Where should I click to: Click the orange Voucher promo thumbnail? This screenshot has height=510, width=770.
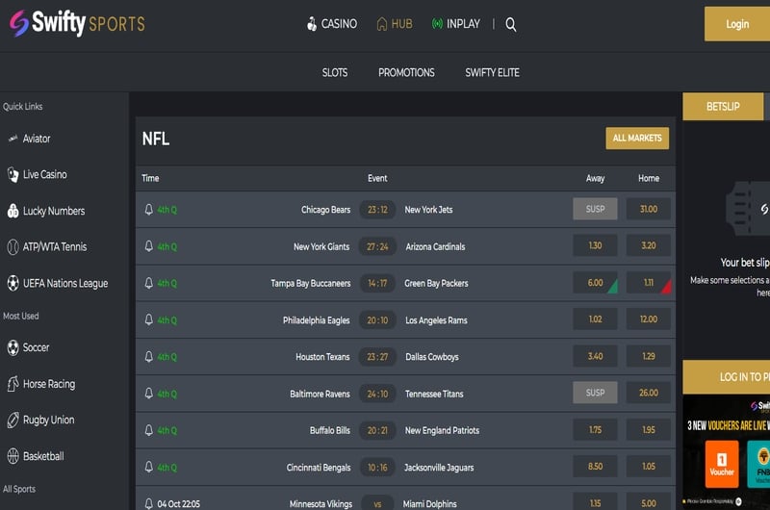click(x=721, y=464)
